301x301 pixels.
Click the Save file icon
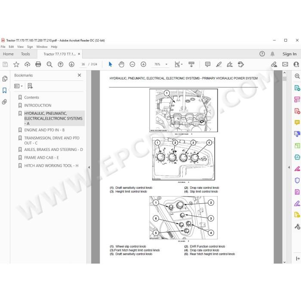pos(5,64)
